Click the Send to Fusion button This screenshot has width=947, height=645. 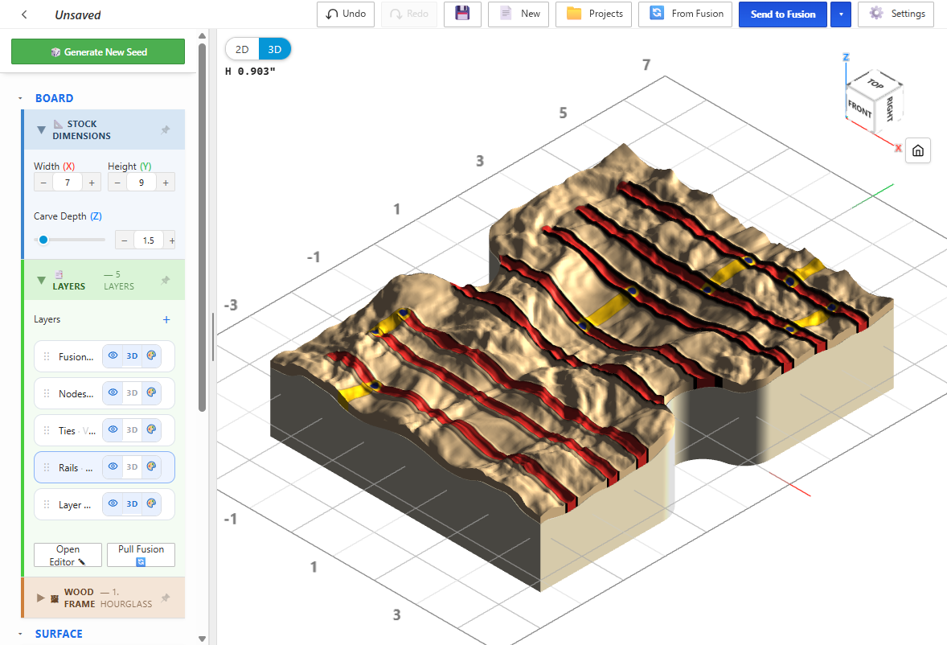click(x=783, y=14)
